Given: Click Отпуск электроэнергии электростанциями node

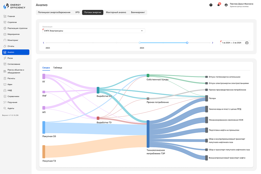Looking at the screenshot, I should pyautogui.click(x=206, y=83).
